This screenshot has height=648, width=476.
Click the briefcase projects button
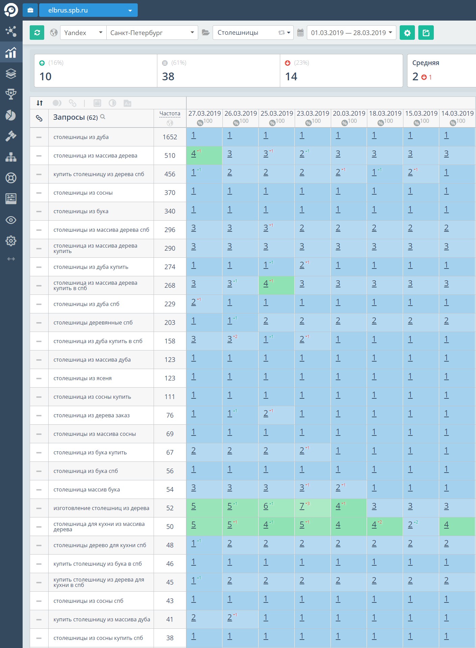click(x=30, y=10)
